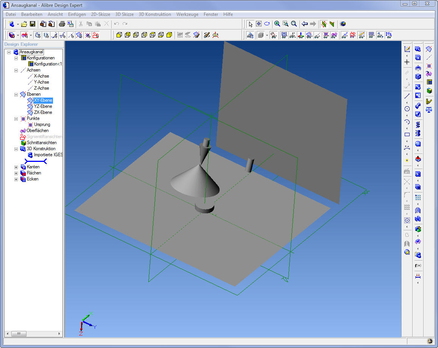Select YZ-Ebene in Design Explorer
Image resolution: width=438 pixels, height=348 pixels.
point(43,106)
